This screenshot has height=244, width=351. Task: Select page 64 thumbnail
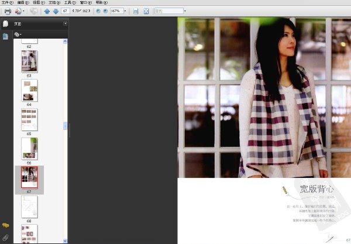pyautogui.click(x=30, y=91)
